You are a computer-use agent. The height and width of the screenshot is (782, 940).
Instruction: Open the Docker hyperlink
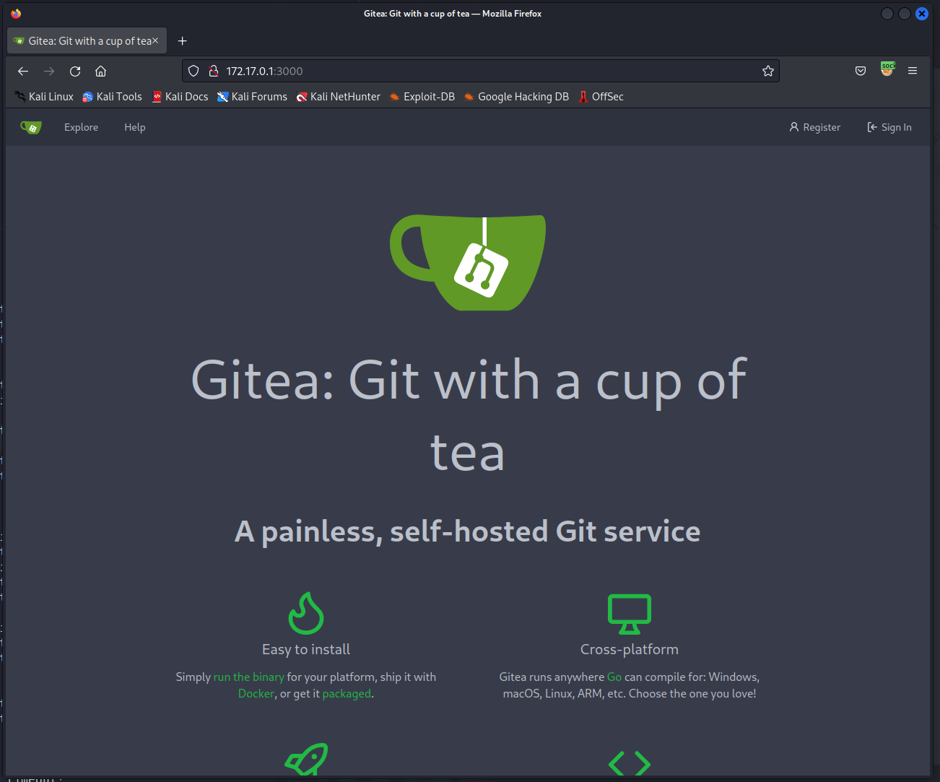(x=256, y=693)
